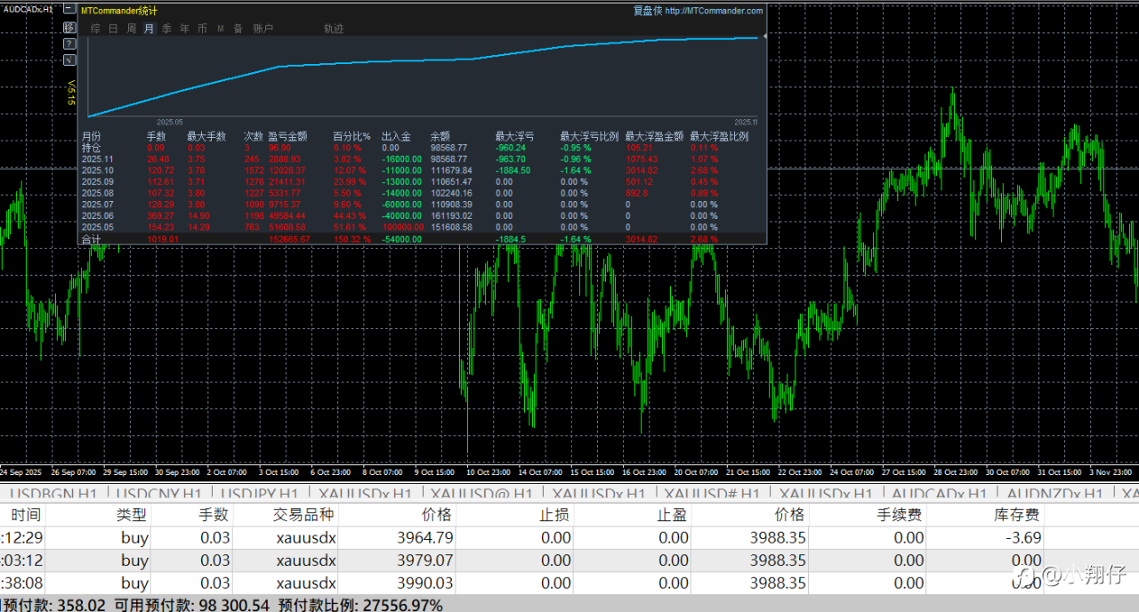Open the '?' help icon
This screenshot has width=1139, height=612.
pos(69,44)
